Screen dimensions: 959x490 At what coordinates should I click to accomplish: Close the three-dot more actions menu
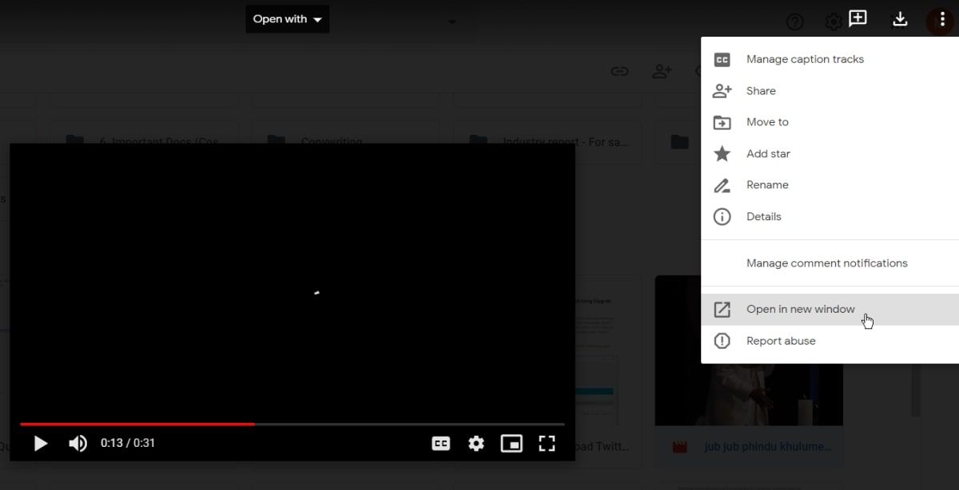coord(942,19)
